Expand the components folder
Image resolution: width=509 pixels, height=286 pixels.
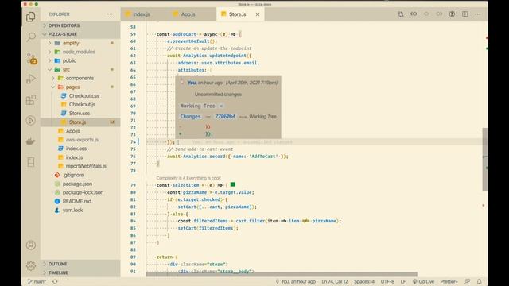click(80, 78)
